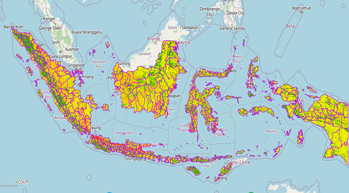Select the Kuala Lumpur label on map
Image resolution: width=349 pixels, height=193 pixels.
tap(58, 57)
